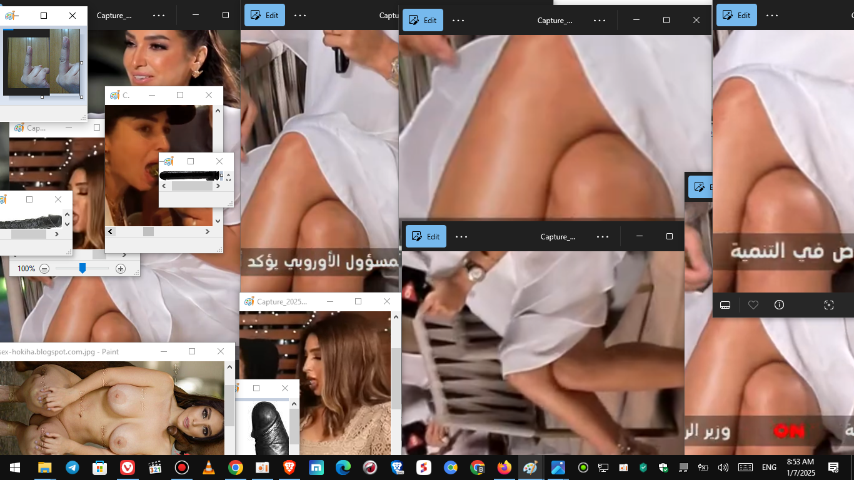The height and width of the screenshot is (480, 854).
Task: Open the Windows Start menu
Action: click(x=14, y=467)
